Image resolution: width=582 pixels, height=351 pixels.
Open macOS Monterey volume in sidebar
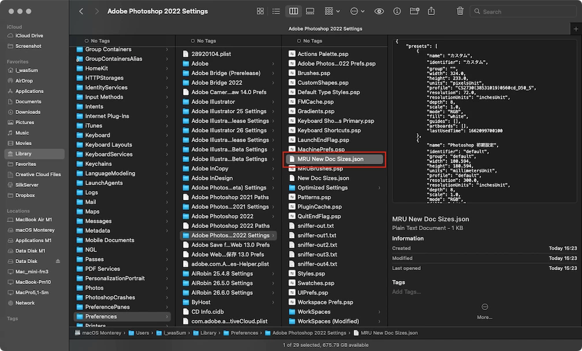[34, 230]
